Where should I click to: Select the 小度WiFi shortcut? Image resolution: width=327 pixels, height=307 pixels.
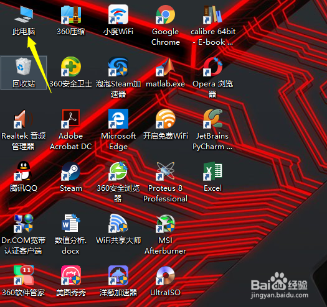pos(118,14)
